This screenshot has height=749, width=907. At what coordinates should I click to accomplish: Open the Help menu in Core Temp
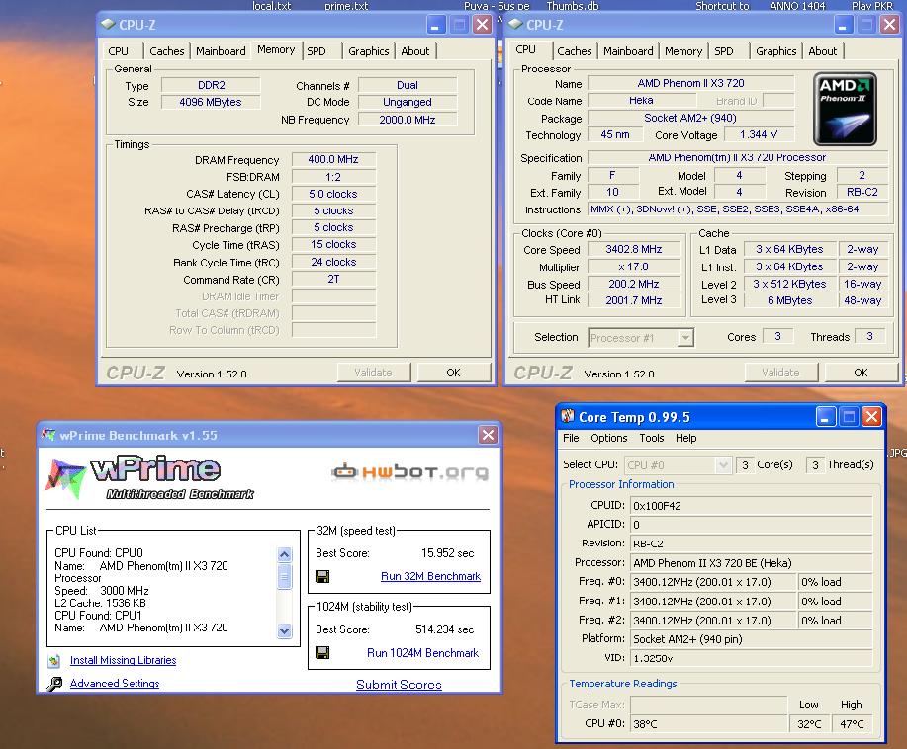point(686,438)
